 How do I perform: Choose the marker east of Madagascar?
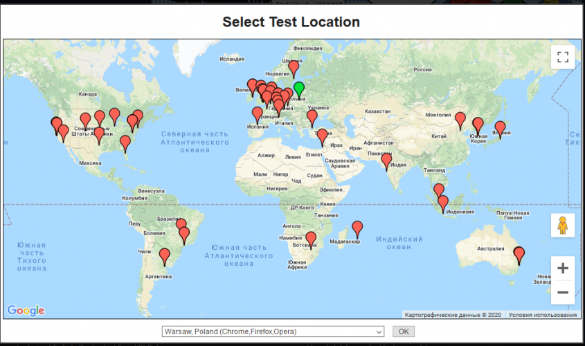tap(357, 228)
